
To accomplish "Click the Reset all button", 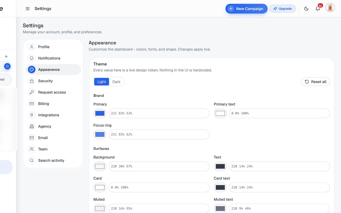I will [315, 82].
